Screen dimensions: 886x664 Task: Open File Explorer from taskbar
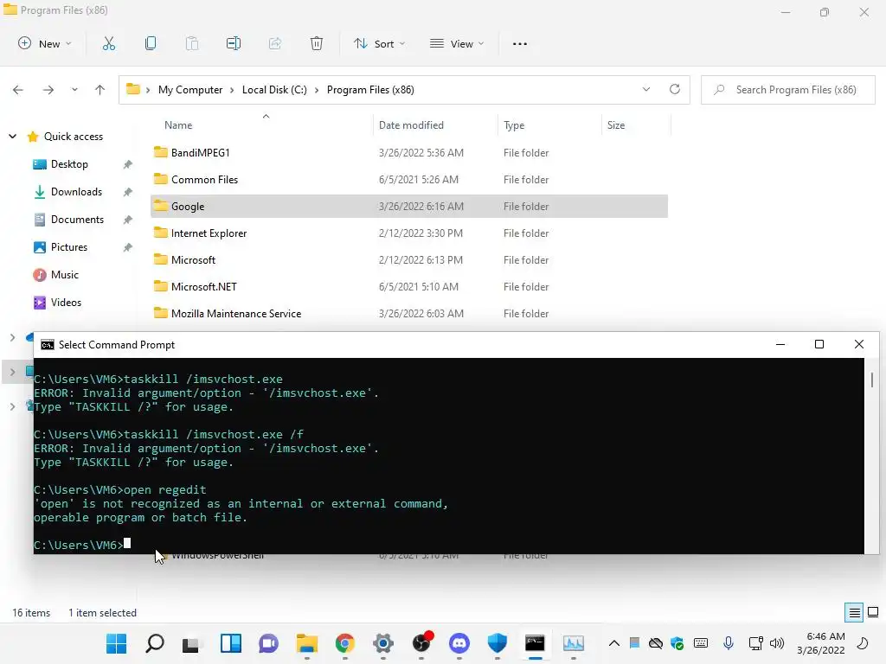click(x=307, y=643)
